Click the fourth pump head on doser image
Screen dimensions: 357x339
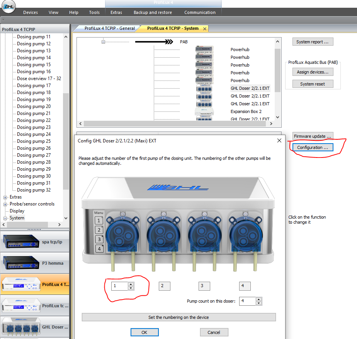(x=245, y=235)
